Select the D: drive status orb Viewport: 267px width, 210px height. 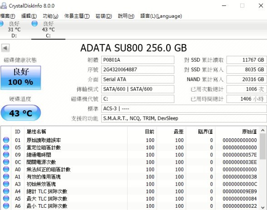click(x=1, y=23)
